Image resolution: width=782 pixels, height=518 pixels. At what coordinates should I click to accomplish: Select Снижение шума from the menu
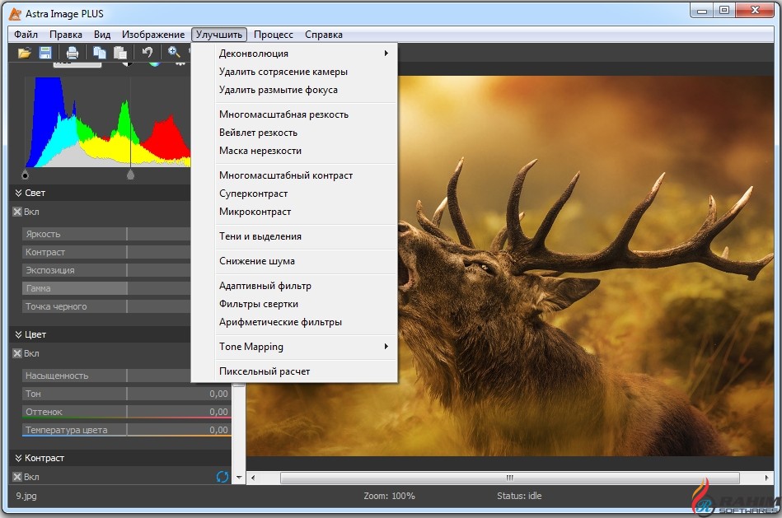pos(256,261)
